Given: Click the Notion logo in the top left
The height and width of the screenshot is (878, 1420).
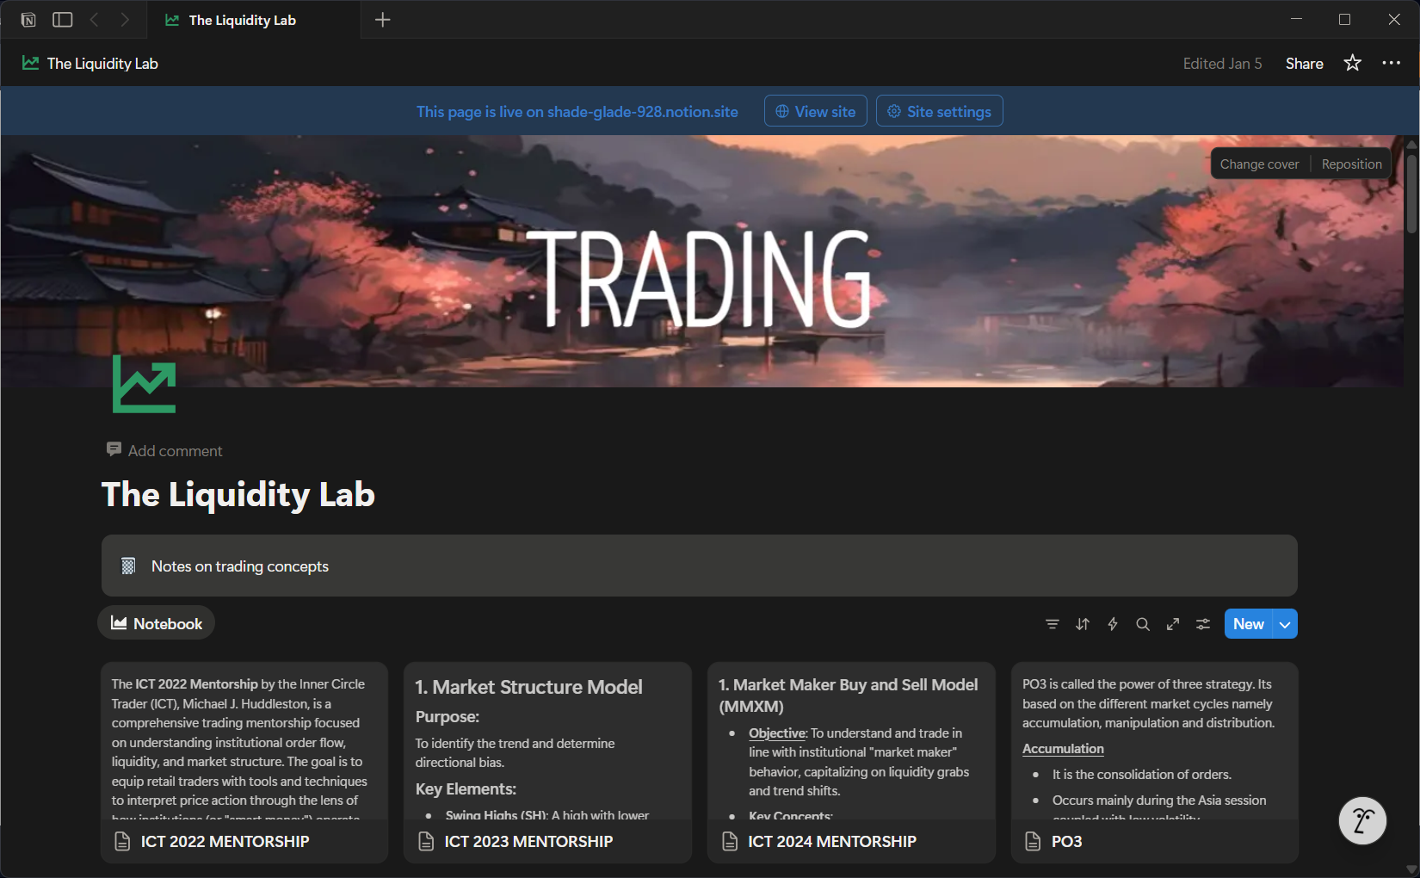Looking at the screenshot, I should pyautogui.click(x=28, y=19).
